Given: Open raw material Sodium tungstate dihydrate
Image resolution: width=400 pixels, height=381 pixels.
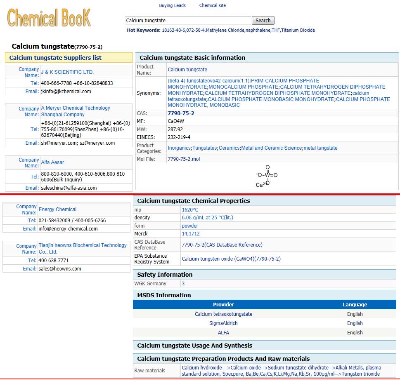Looking at the screenshot, I should pos(298,368).
